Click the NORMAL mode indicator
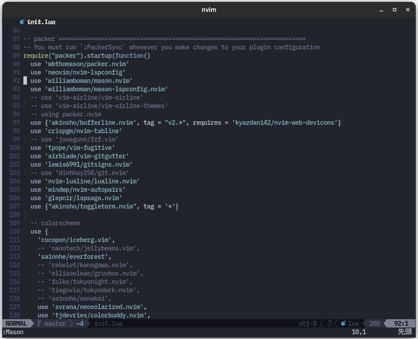Image resolution: width=418 pixels, height=339 pixels. click(16, 324)
